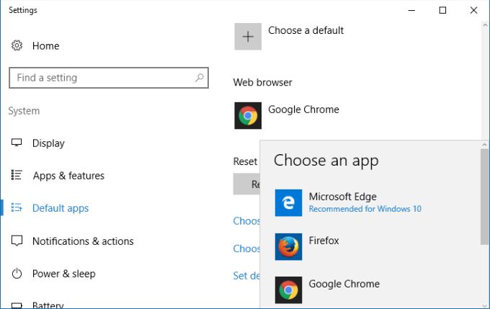Click the Display monitor icon

coord(17,143)
